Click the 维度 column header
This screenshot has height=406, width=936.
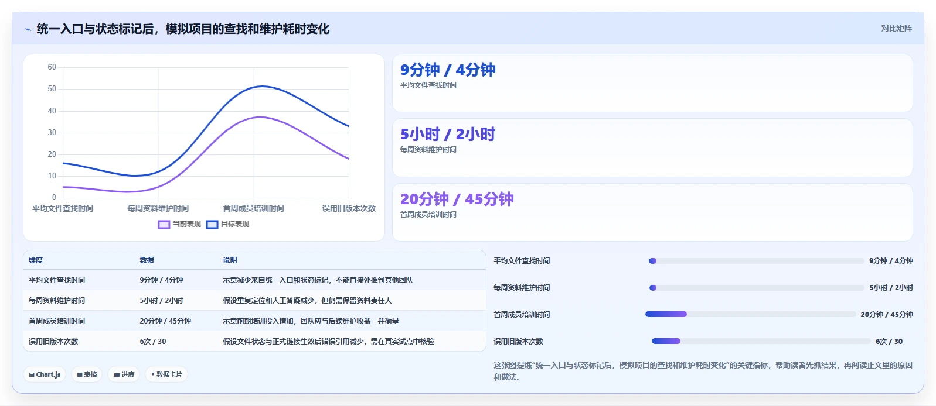point(36,260)
